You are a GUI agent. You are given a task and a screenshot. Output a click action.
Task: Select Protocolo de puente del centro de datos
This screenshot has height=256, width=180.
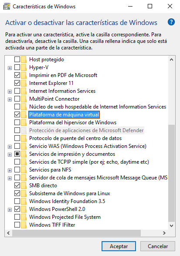pos(75,138)
